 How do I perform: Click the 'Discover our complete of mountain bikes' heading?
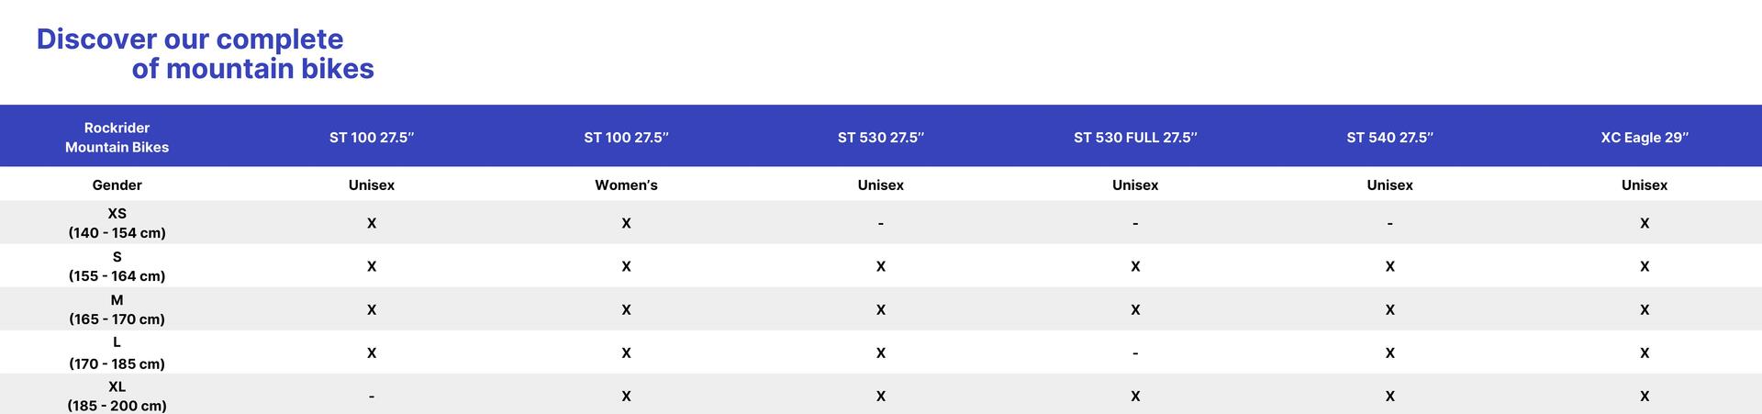[206, 53]
